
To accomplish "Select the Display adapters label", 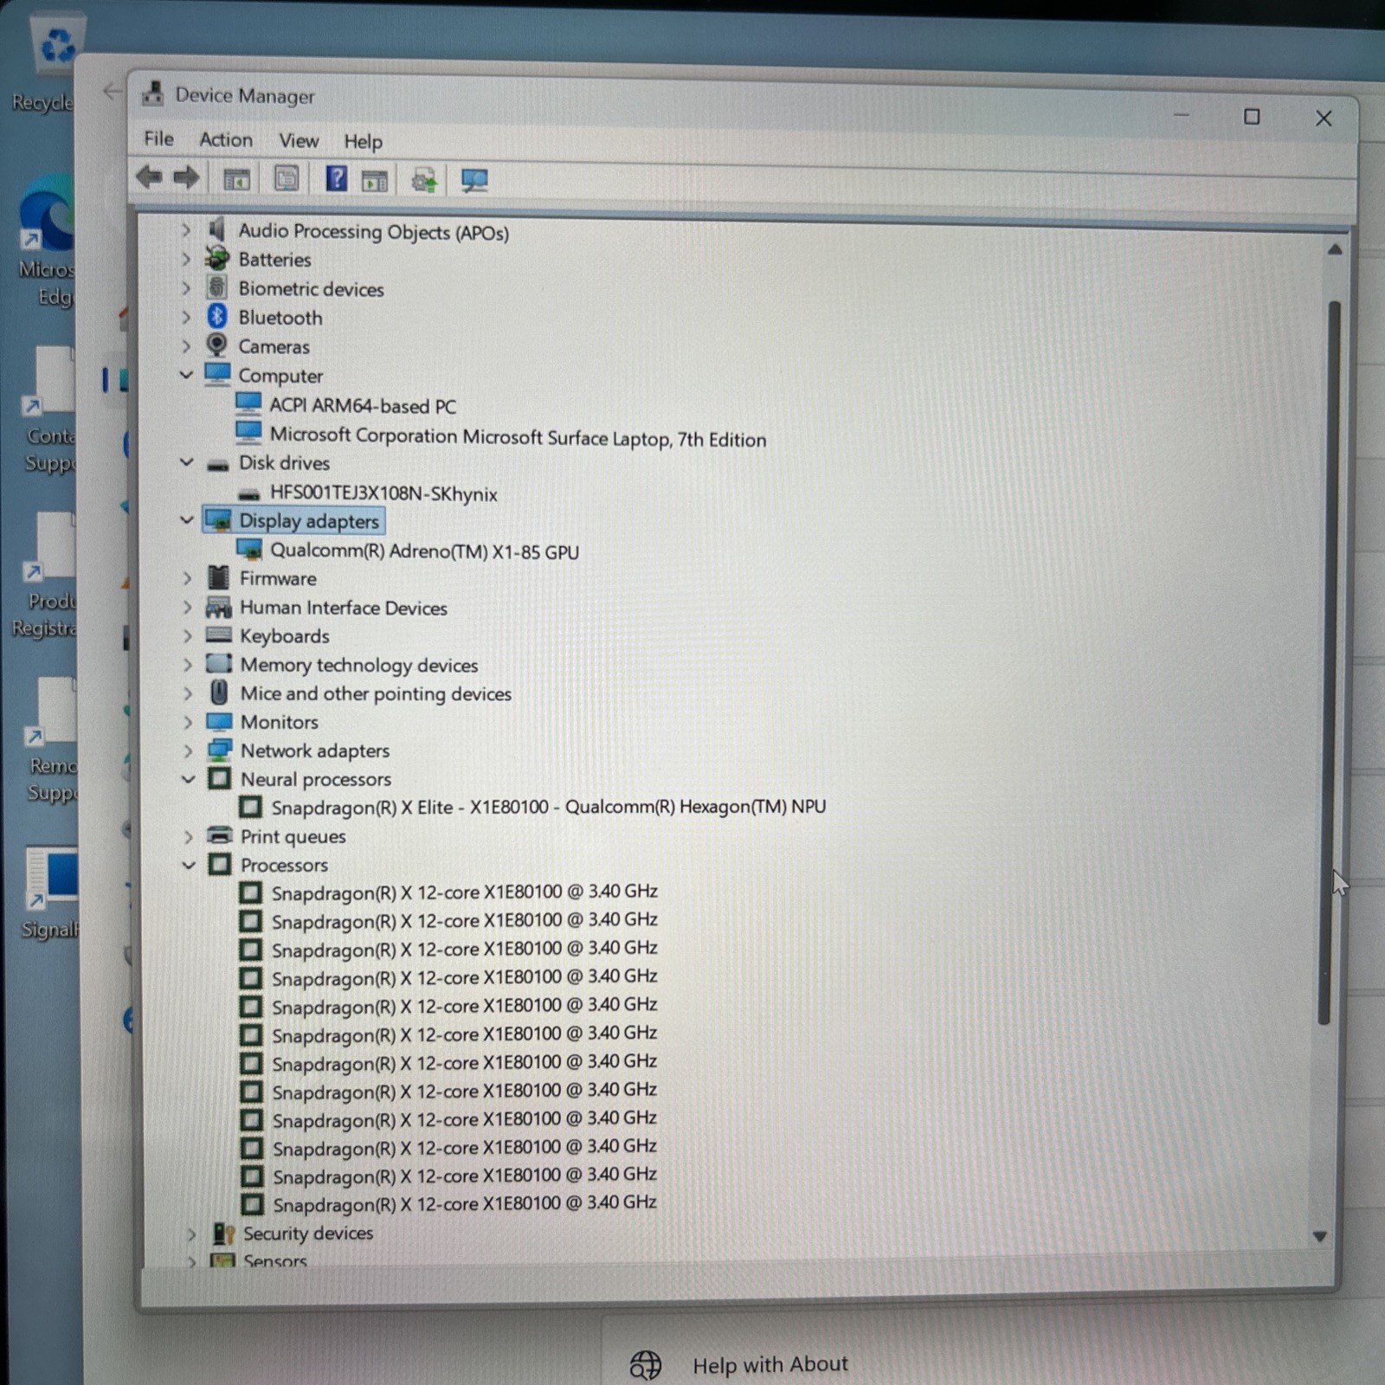I will point(309,521).
